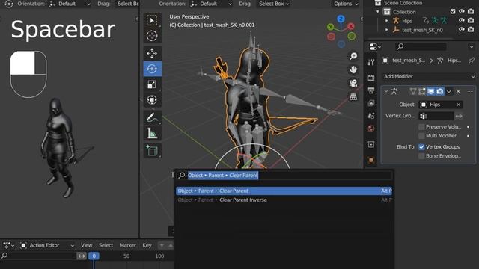Click the viewport zoom magnifier icon
Screen dimensions: 479x269
click(x=353, y=56)
